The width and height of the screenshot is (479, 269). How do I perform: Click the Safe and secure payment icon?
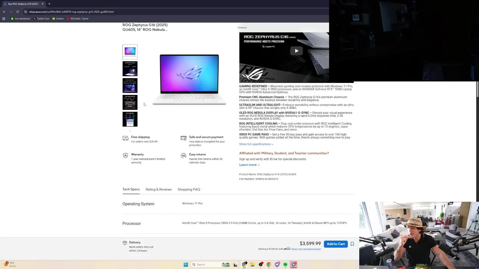point(183,138)
